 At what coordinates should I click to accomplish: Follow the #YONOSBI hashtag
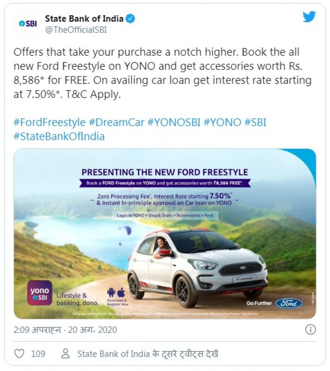(174, 122)
